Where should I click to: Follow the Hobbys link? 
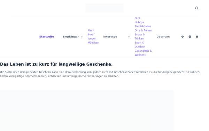click(139, 22)
